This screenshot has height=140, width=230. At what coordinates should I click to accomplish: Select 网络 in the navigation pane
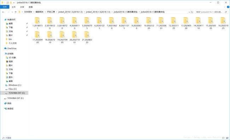tap(9, 103)
